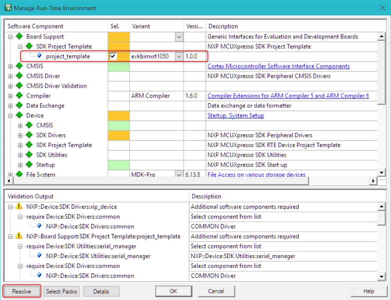
Task: Click the Compiler component icon
Action: click(19, 95)
